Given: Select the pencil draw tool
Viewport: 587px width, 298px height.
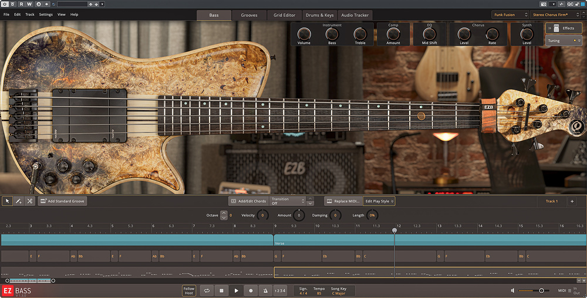Looking at the screenshot, I should click(x=19, y=201).
